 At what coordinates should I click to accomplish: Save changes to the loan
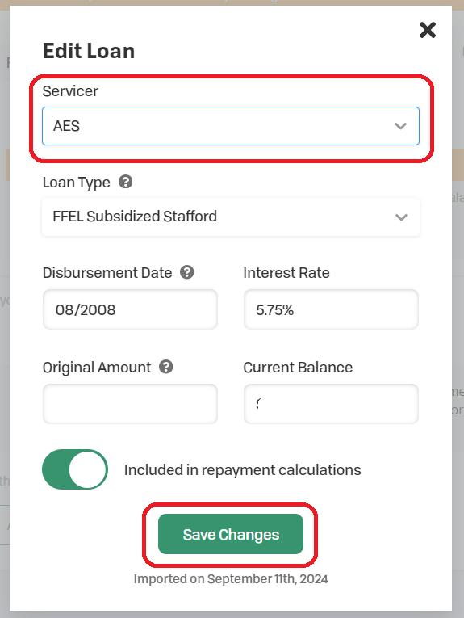tap(231, 534)
